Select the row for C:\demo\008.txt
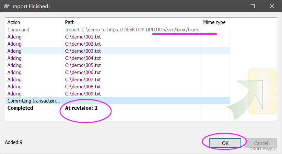Viewport: 282px width, 154px height. (x=118, y=87)
